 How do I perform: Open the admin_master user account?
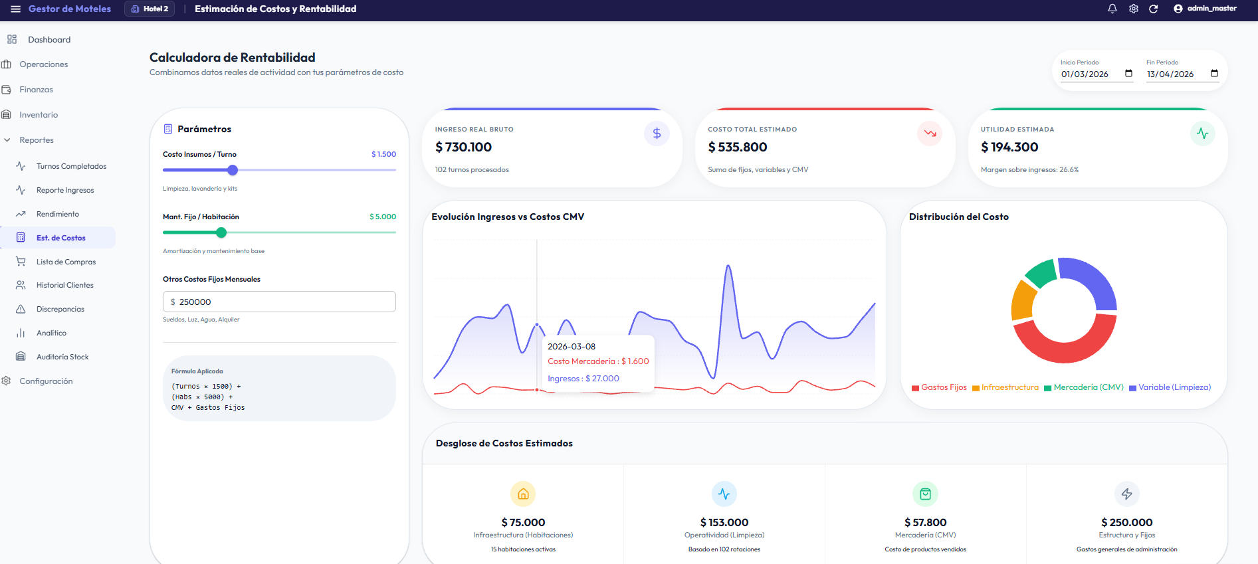point(1205,9)
